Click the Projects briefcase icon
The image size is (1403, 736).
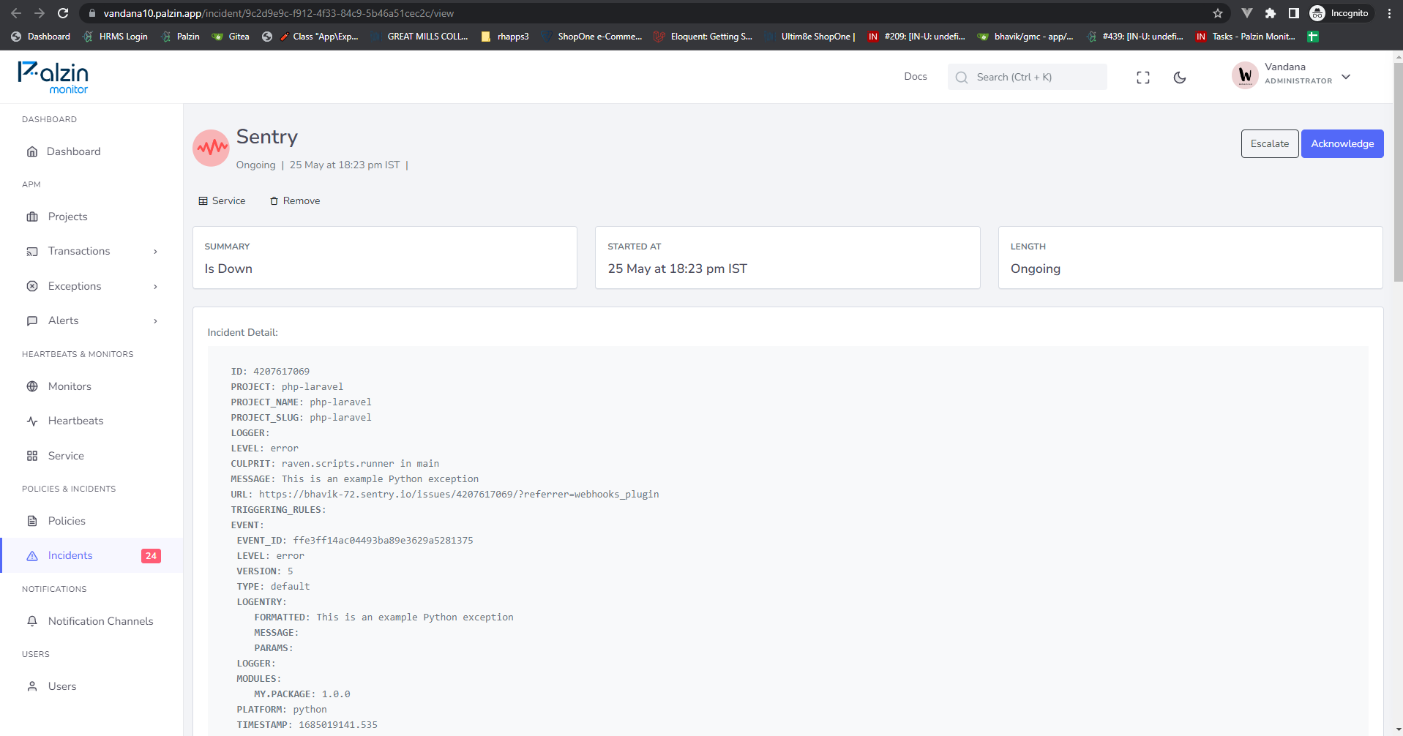(x=32, y=217)
